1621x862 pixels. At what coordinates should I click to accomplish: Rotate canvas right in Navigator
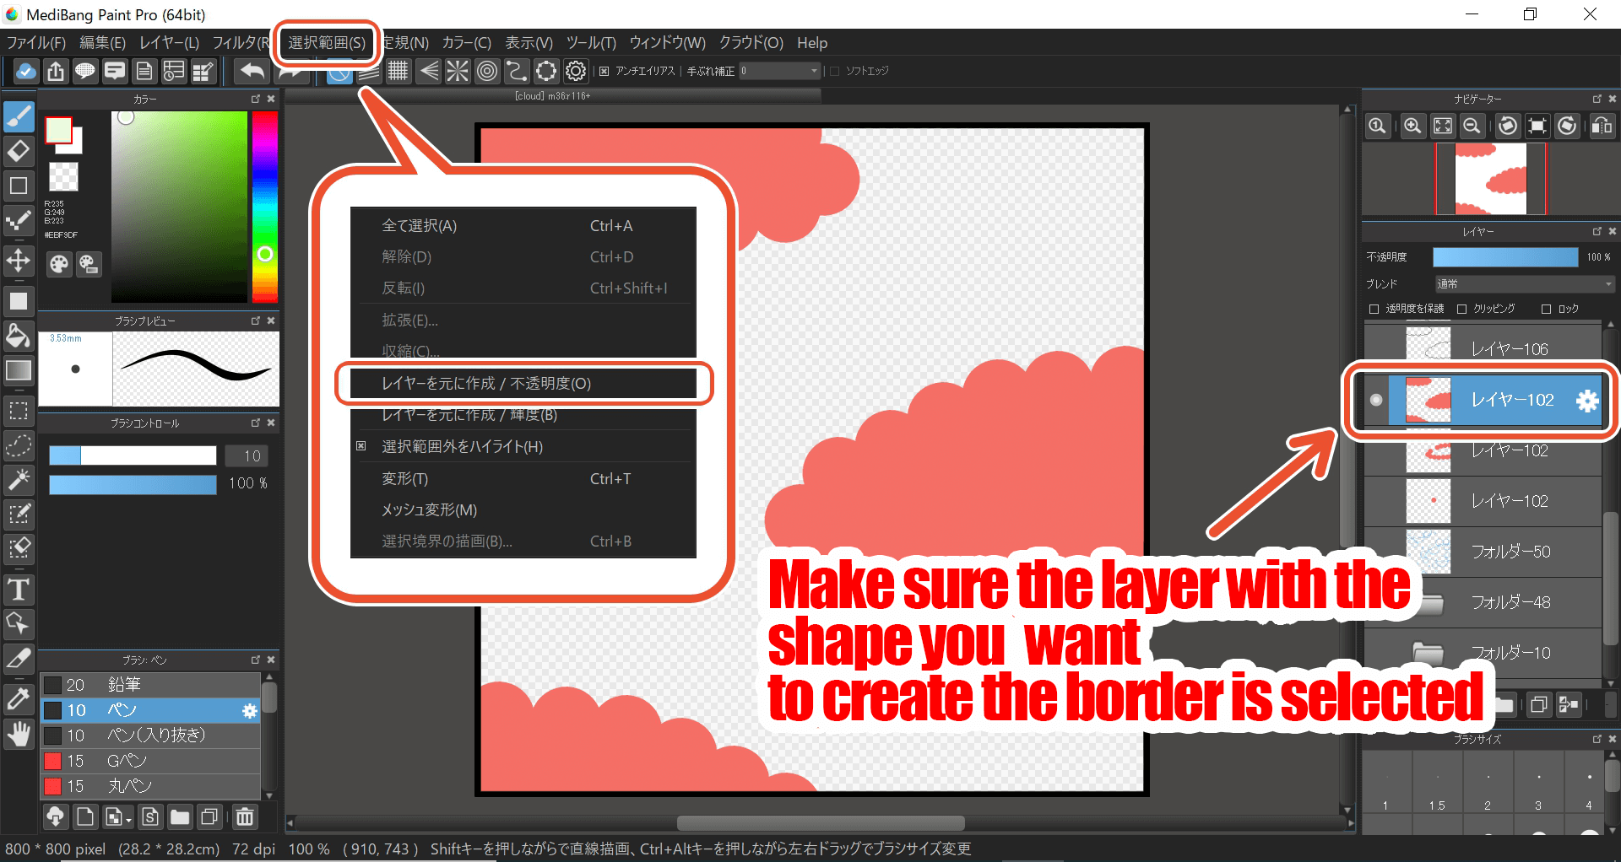coord(1568,127)
